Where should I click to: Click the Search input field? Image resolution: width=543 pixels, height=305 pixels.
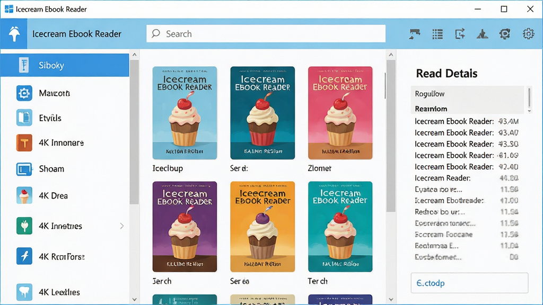(266, 33)
